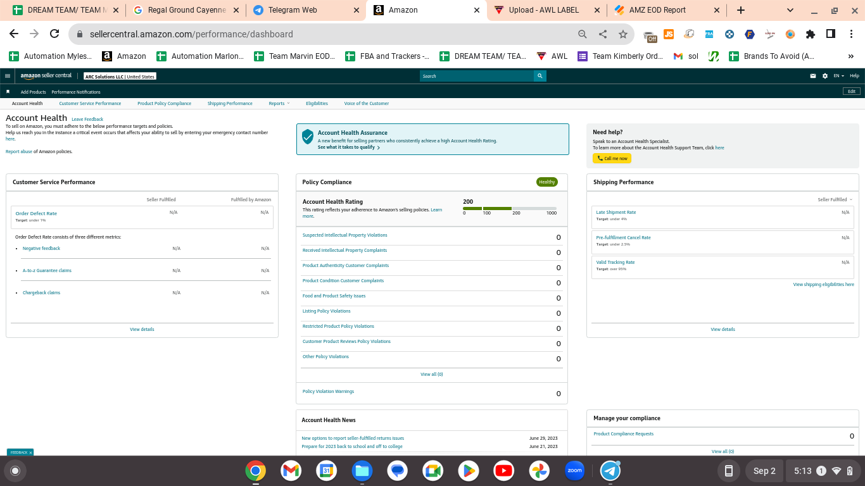Open the Files app from the shelf
Image resolution: width=865 pixels, height=486 pixels.
(362, 471)
